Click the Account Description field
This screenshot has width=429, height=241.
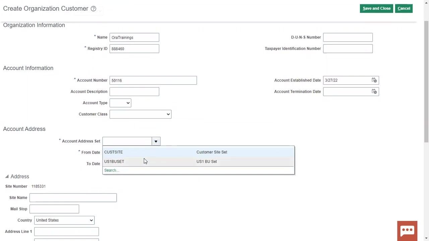pyautogui.click(x=134, y=92)
